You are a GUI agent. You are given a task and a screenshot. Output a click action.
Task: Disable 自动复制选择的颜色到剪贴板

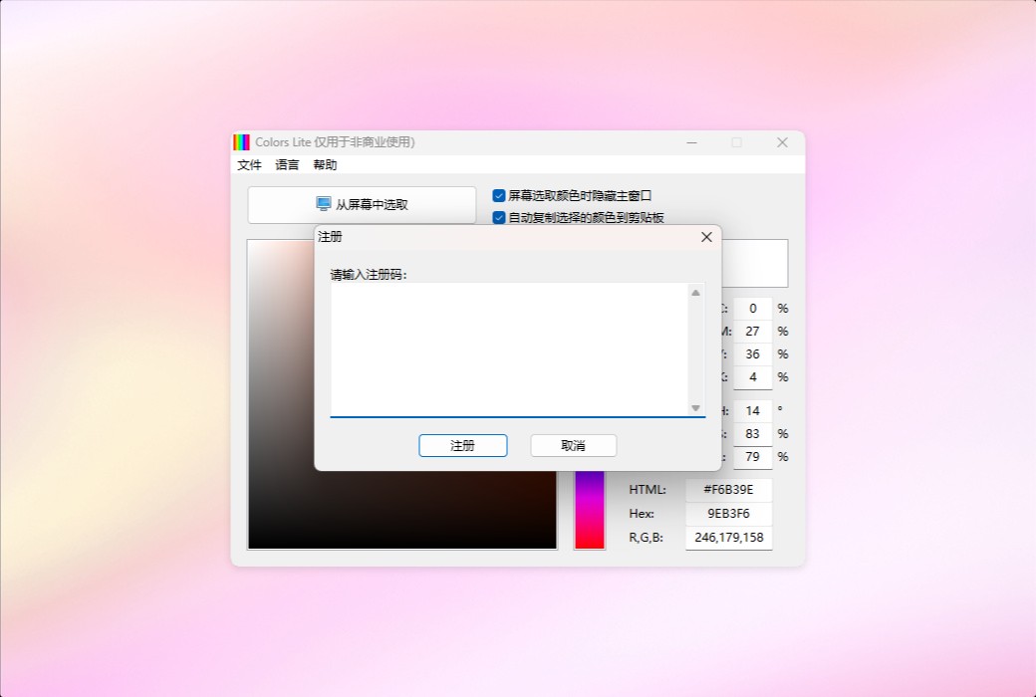(x=499, y=217)
